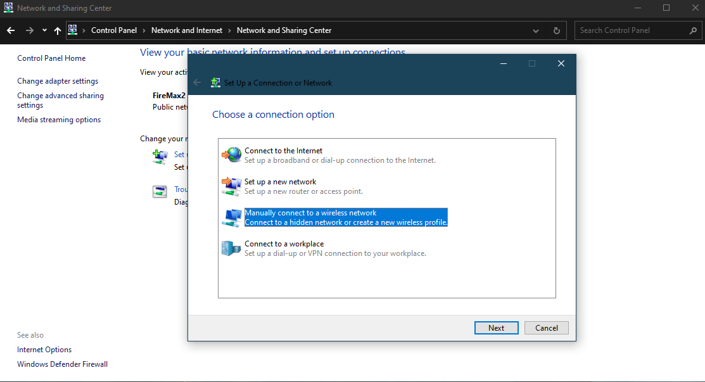Viewport: 705px width, 382px height.
Task: Select the "Connect to the Internet" globe icon
Action: pos(231,154)
